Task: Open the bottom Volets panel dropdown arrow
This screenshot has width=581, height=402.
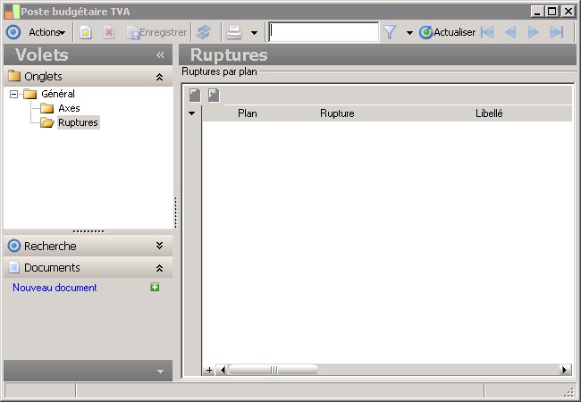Action: (160, 372)
